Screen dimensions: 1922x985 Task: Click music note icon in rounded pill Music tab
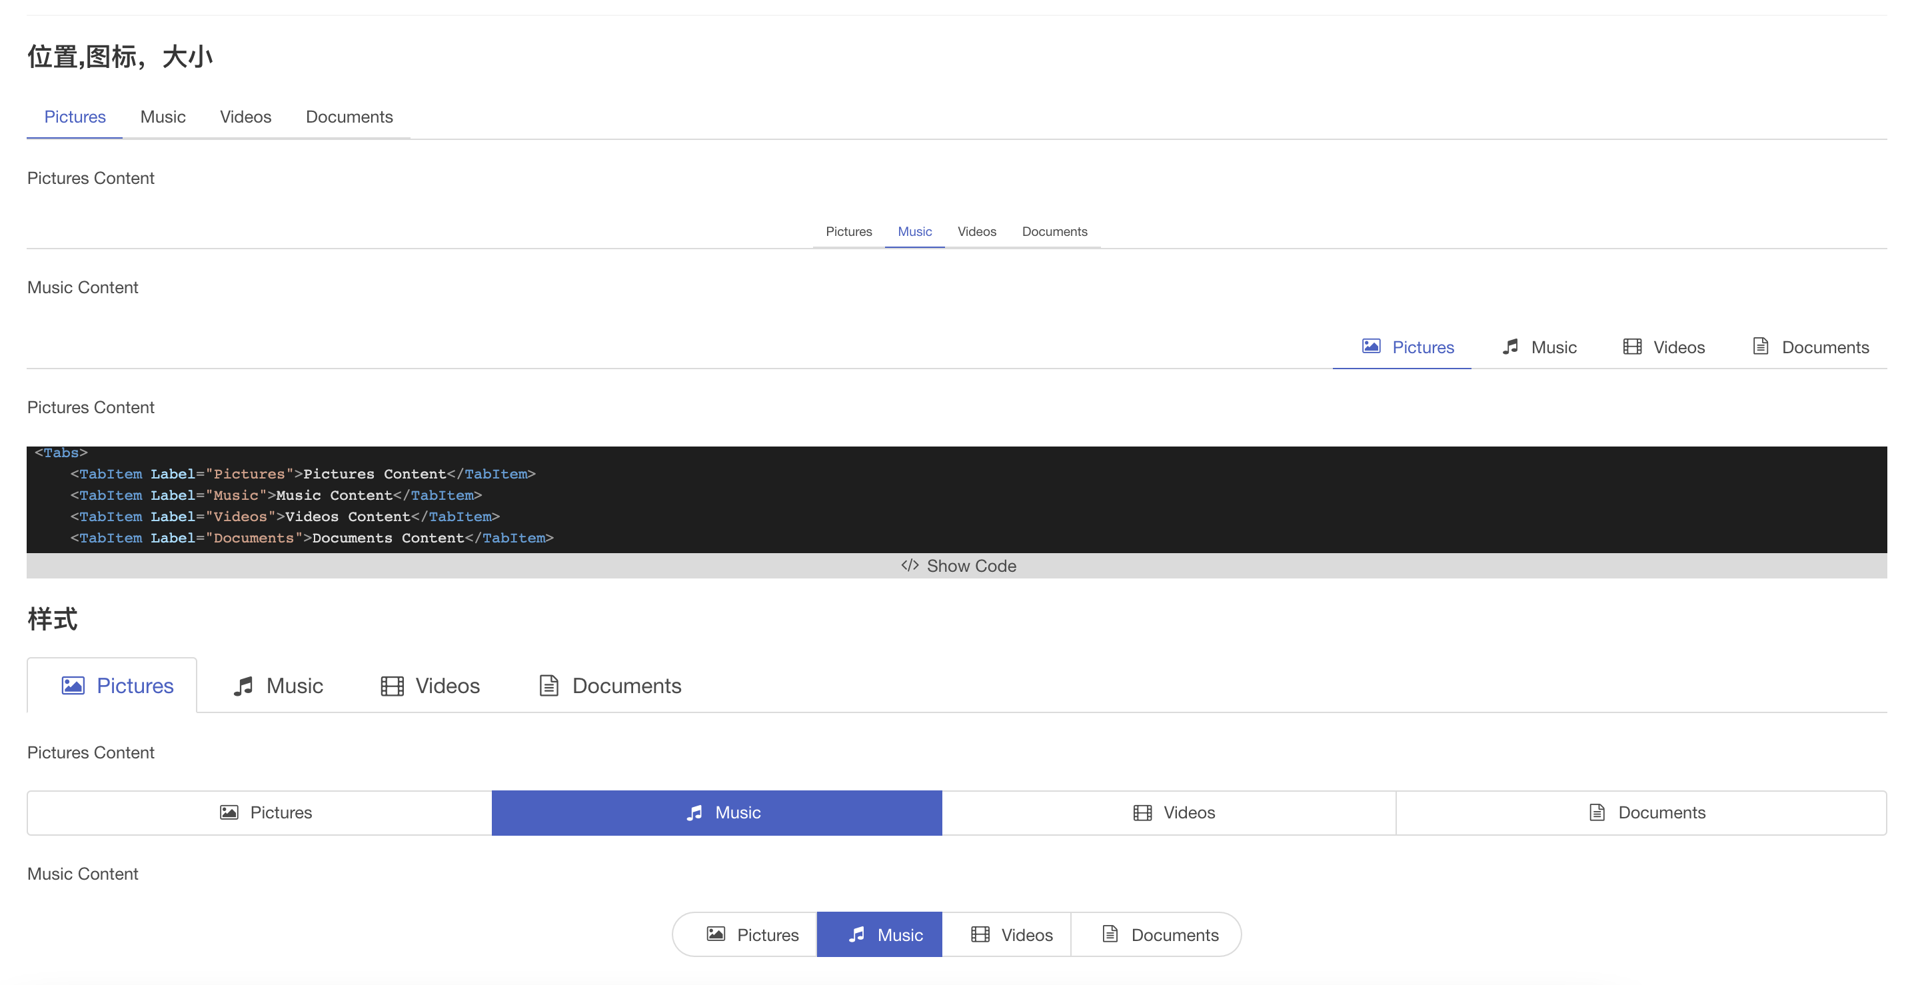[856, 934]
